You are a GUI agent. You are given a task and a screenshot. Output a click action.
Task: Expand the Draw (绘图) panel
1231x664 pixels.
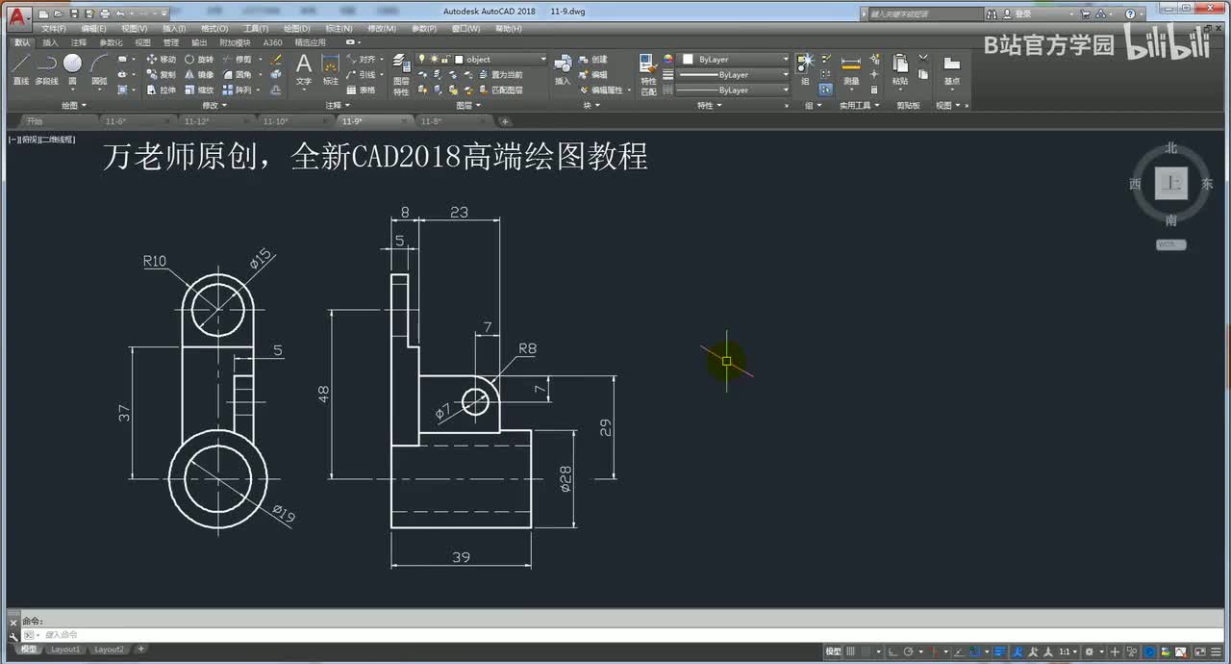(73, 105)
